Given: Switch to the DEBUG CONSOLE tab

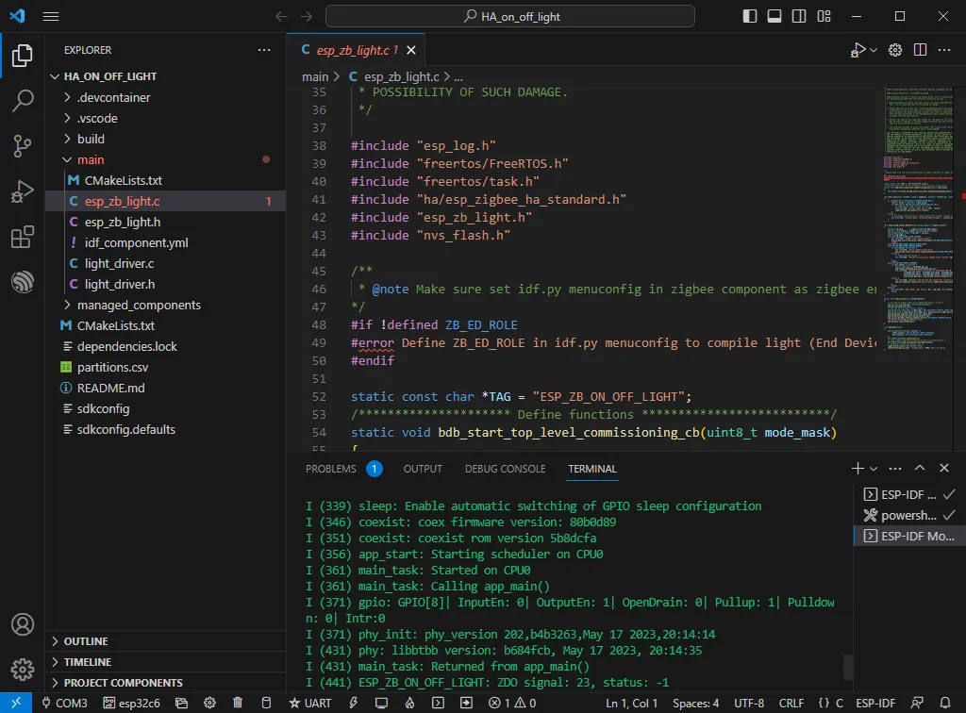Looking at the screenshot, I should point(505,469).
